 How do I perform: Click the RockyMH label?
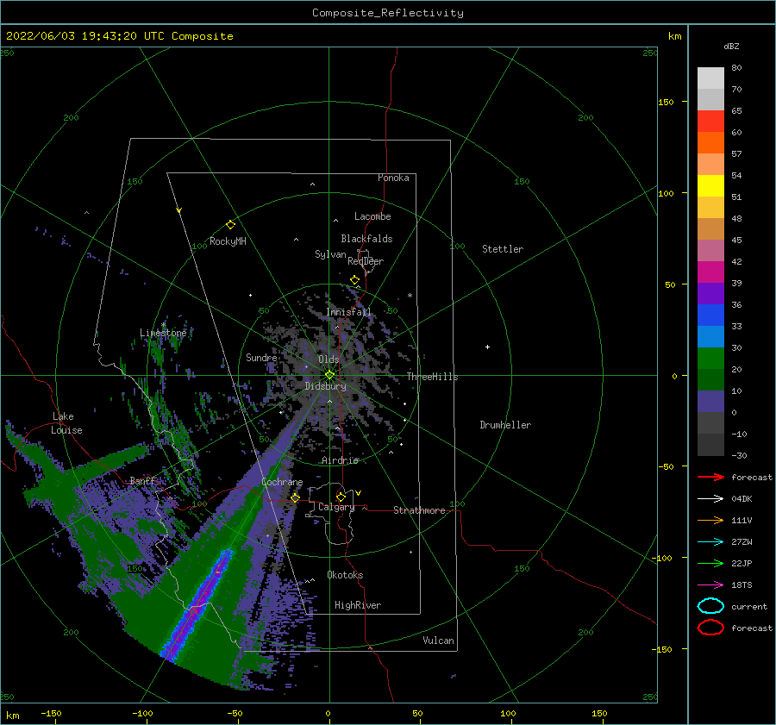coord(228,241)
